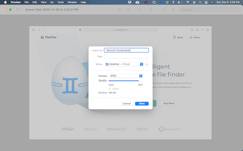Open the Format JPEG dropdown

point(125,76)
